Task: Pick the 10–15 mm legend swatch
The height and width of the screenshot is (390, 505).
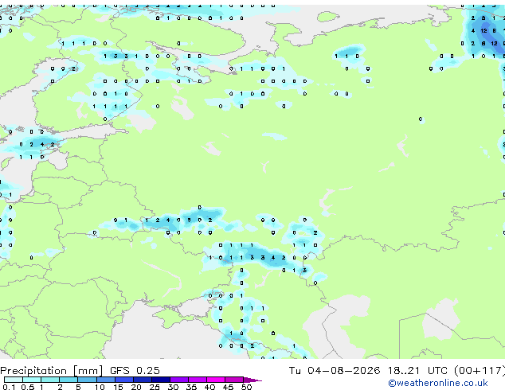Action: (x=106, y=380)
